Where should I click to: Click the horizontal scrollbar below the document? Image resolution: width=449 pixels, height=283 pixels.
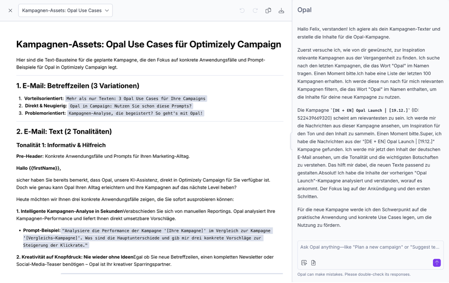pyautogui.click(x=172, y=274)
